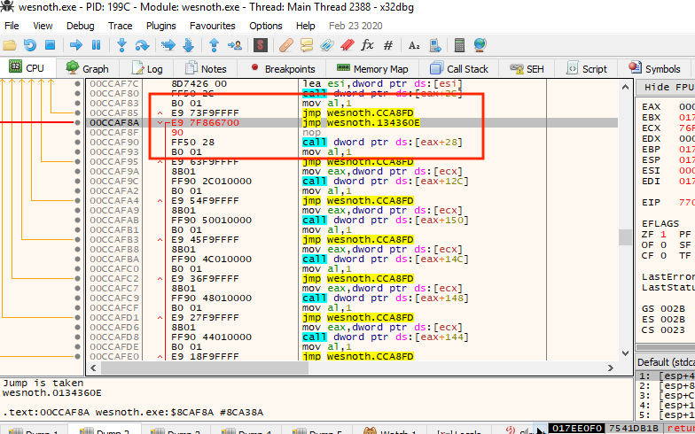
Task: Click the Step over icon
Action: [142, 44]
